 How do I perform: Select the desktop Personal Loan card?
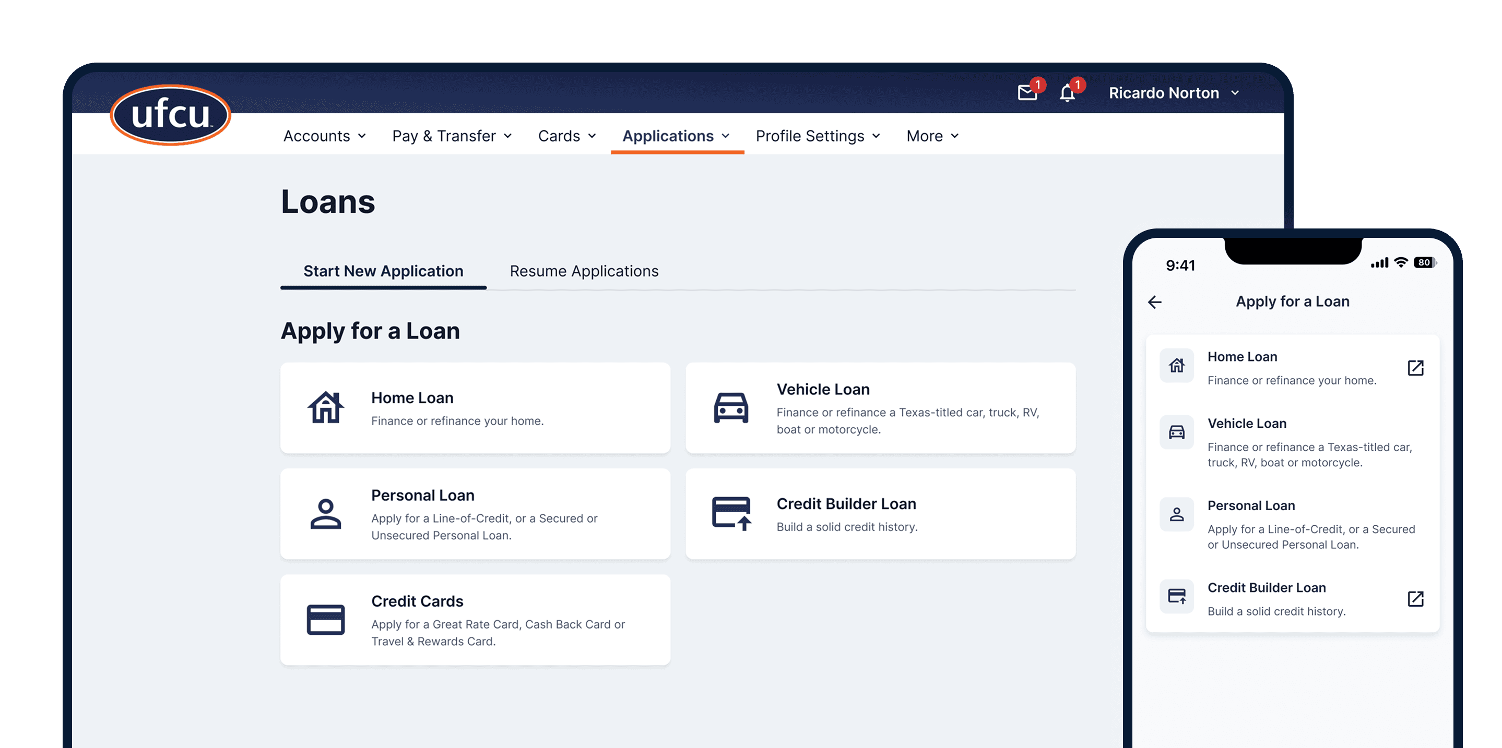(x=475, y=514)
